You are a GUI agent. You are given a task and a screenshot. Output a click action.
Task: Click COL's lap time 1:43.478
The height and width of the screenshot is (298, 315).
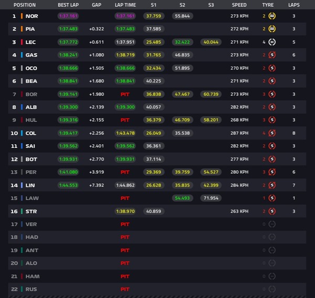tap(125, 133)
